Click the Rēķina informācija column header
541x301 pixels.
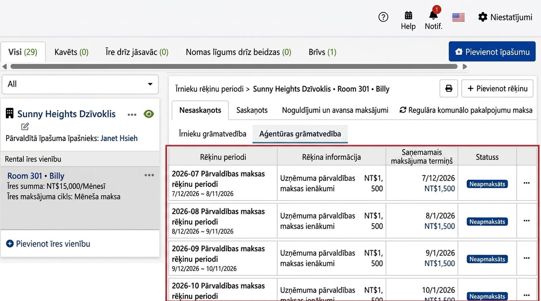pyautogui.click(x=331, y=157)
